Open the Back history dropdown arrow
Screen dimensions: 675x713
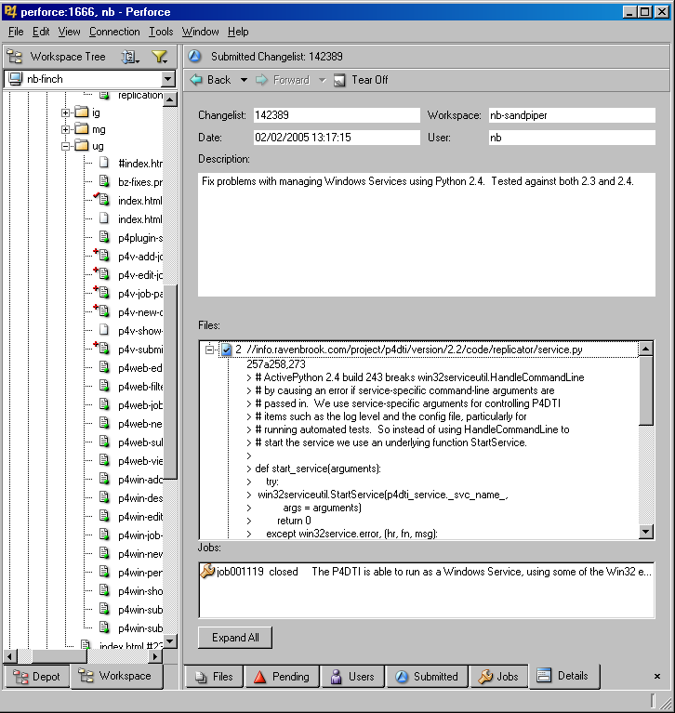tap(244, 80)
